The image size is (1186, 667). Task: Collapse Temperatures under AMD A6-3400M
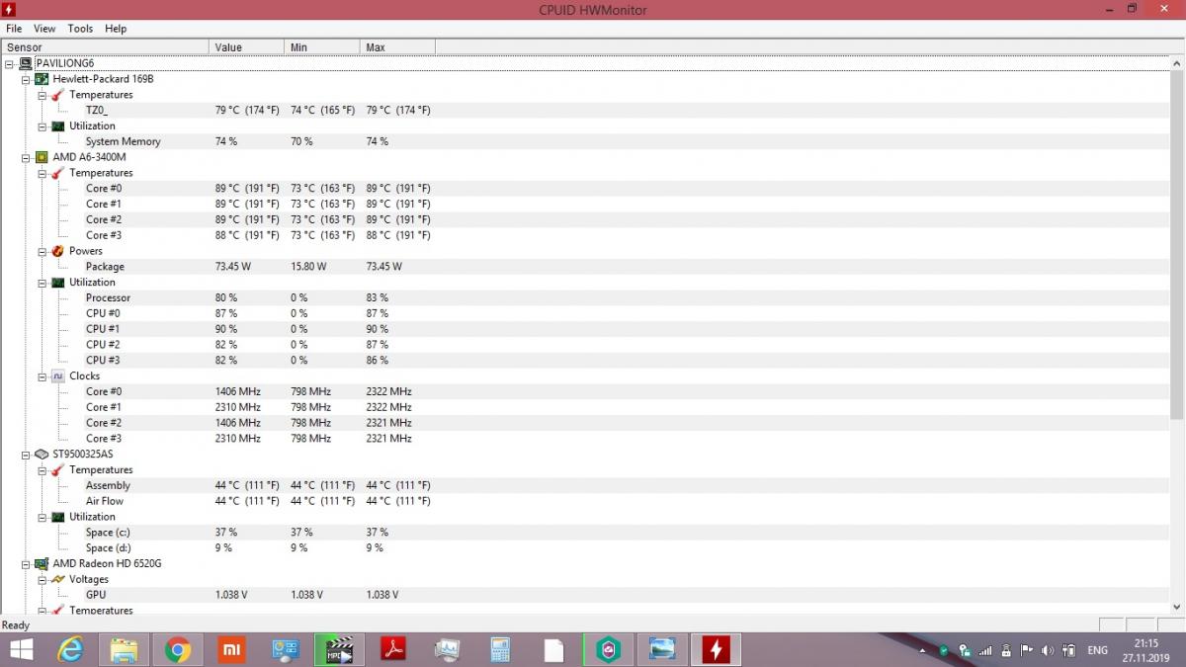[x=42, y=173]
